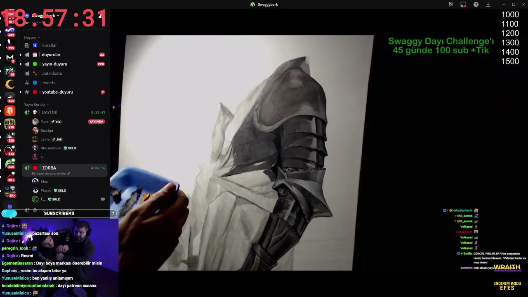Click the 7 badge on youtube-duyuru
Image resolution: width=528 pixels, height=297 pixels.
103,92
